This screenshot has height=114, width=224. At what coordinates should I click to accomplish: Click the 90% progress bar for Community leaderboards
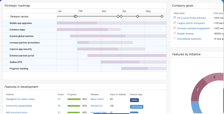click(74, 106)
